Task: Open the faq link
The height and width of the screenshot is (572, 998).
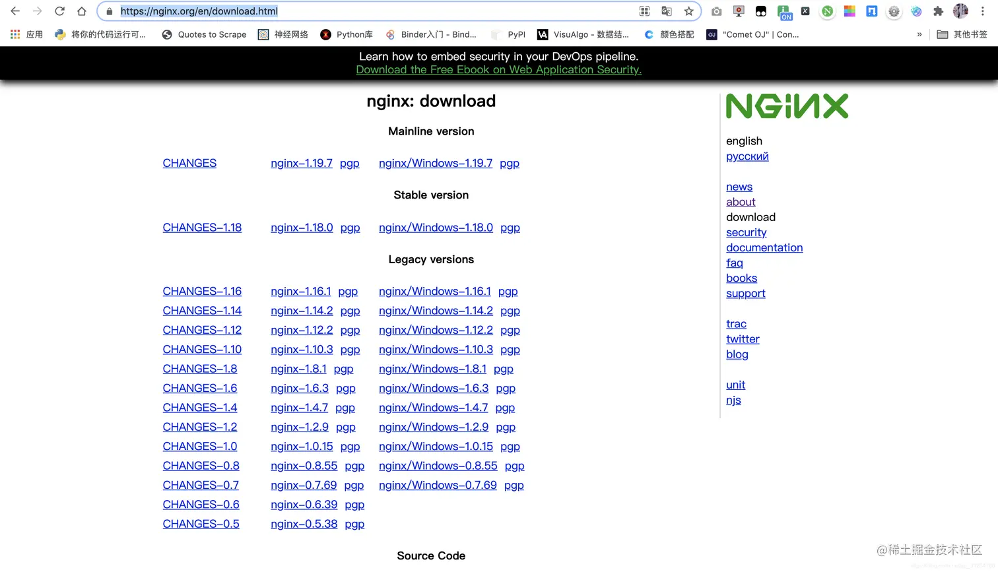Action: coord(735,263)
